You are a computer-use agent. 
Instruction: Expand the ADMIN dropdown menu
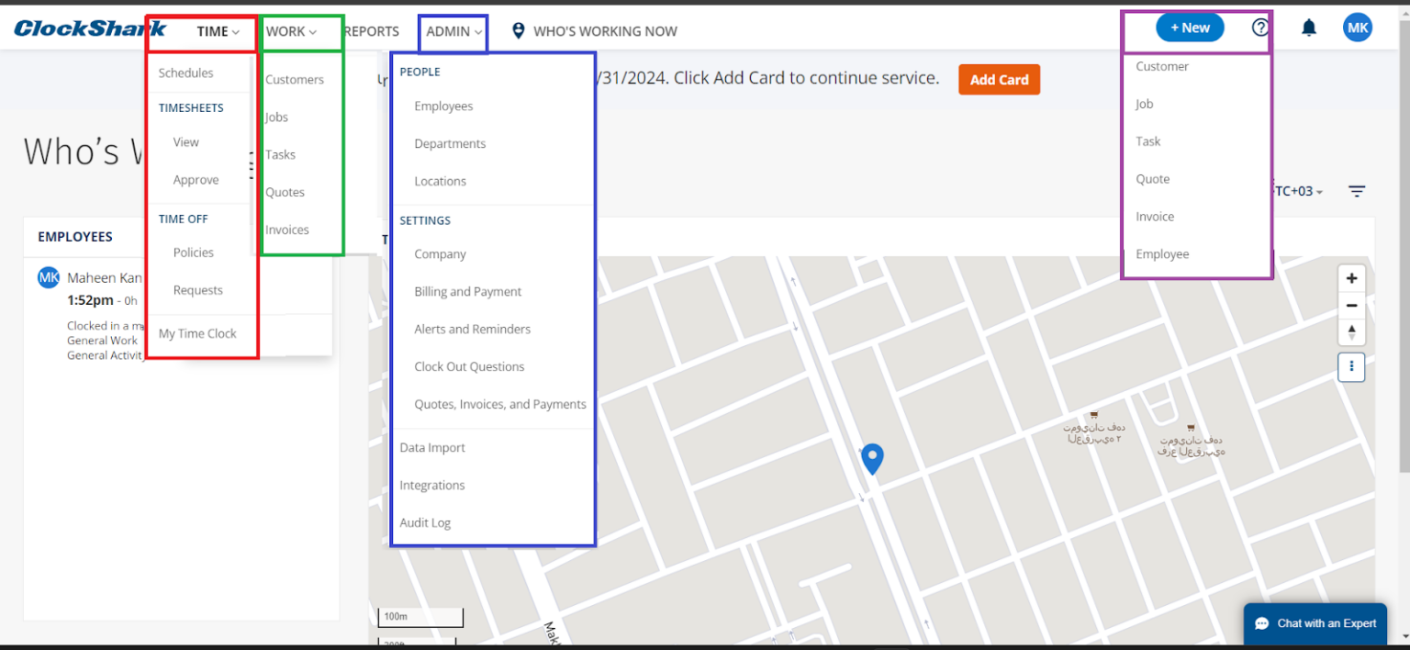click(x=453, y=31)
